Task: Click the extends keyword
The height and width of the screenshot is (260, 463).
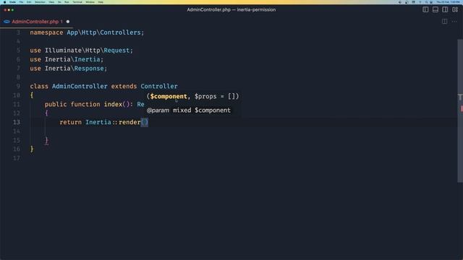Action: [124, 86]
